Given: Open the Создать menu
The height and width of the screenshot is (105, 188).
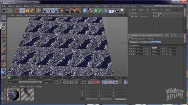Looking at the screenshot, I should tap(19, 6).
